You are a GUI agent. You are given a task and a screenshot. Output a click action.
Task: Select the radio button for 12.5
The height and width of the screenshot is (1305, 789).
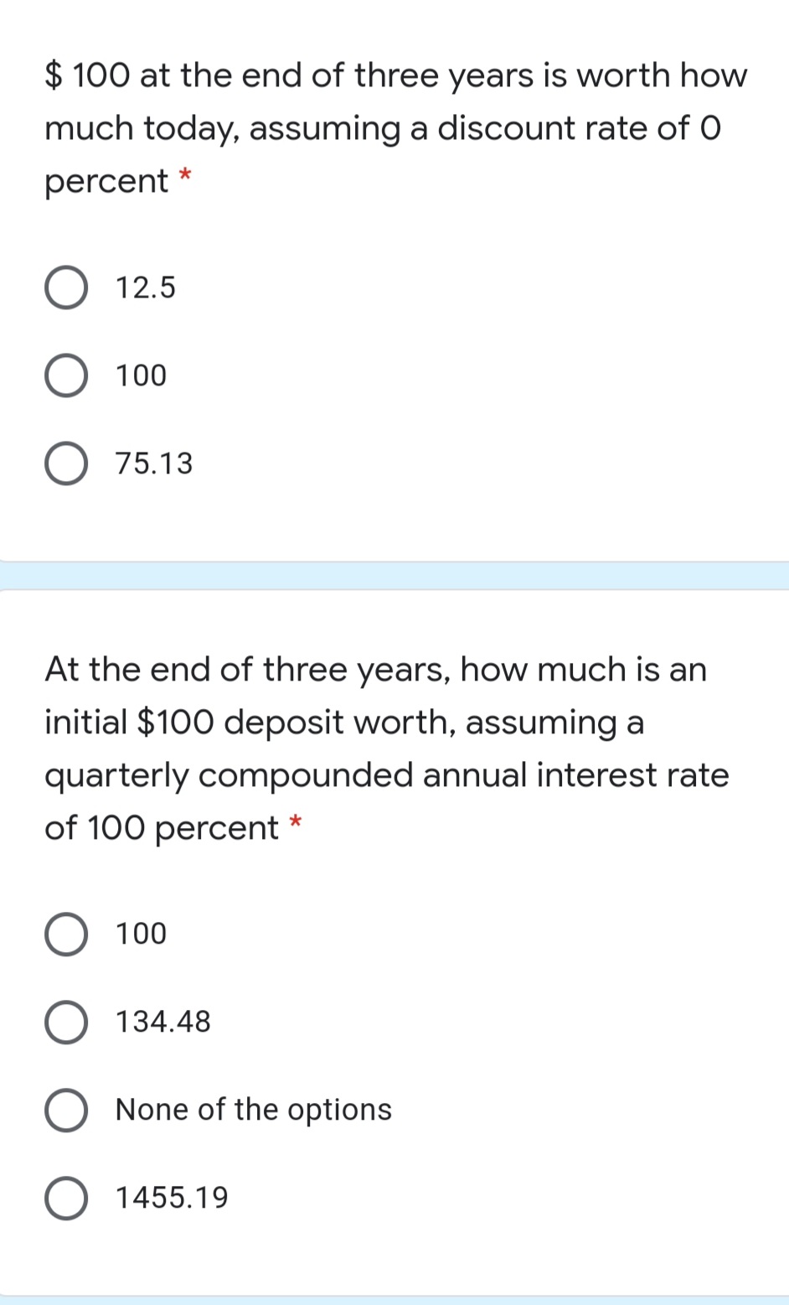(x=67, y=288)
